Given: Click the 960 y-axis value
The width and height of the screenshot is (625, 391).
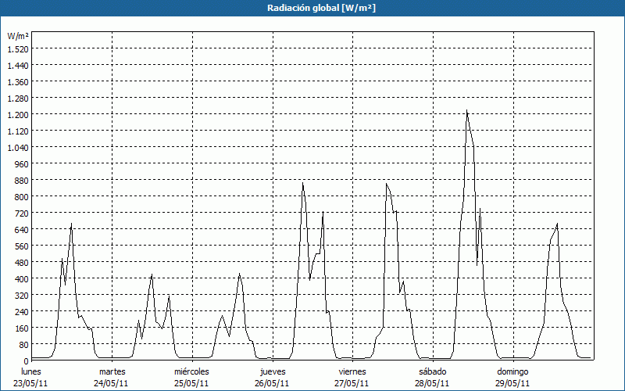Looking at the screenshot, I should click(x=22, y=164).
